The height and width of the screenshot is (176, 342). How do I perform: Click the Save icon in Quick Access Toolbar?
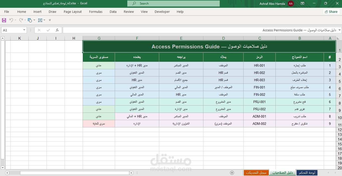coord(4,20)
